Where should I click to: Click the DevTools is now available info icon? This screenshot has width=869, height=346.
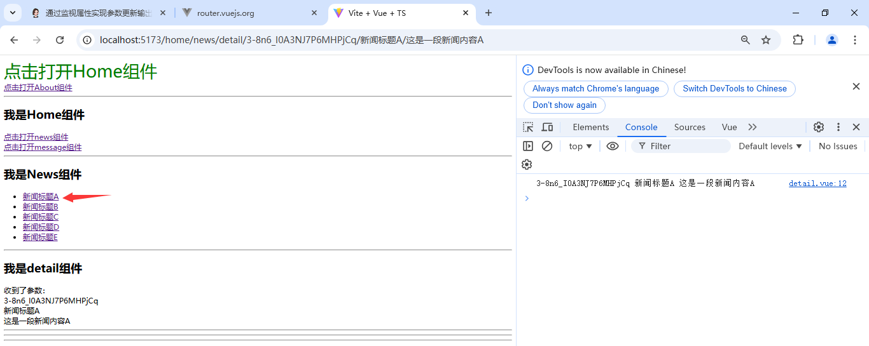coord(528,70)
